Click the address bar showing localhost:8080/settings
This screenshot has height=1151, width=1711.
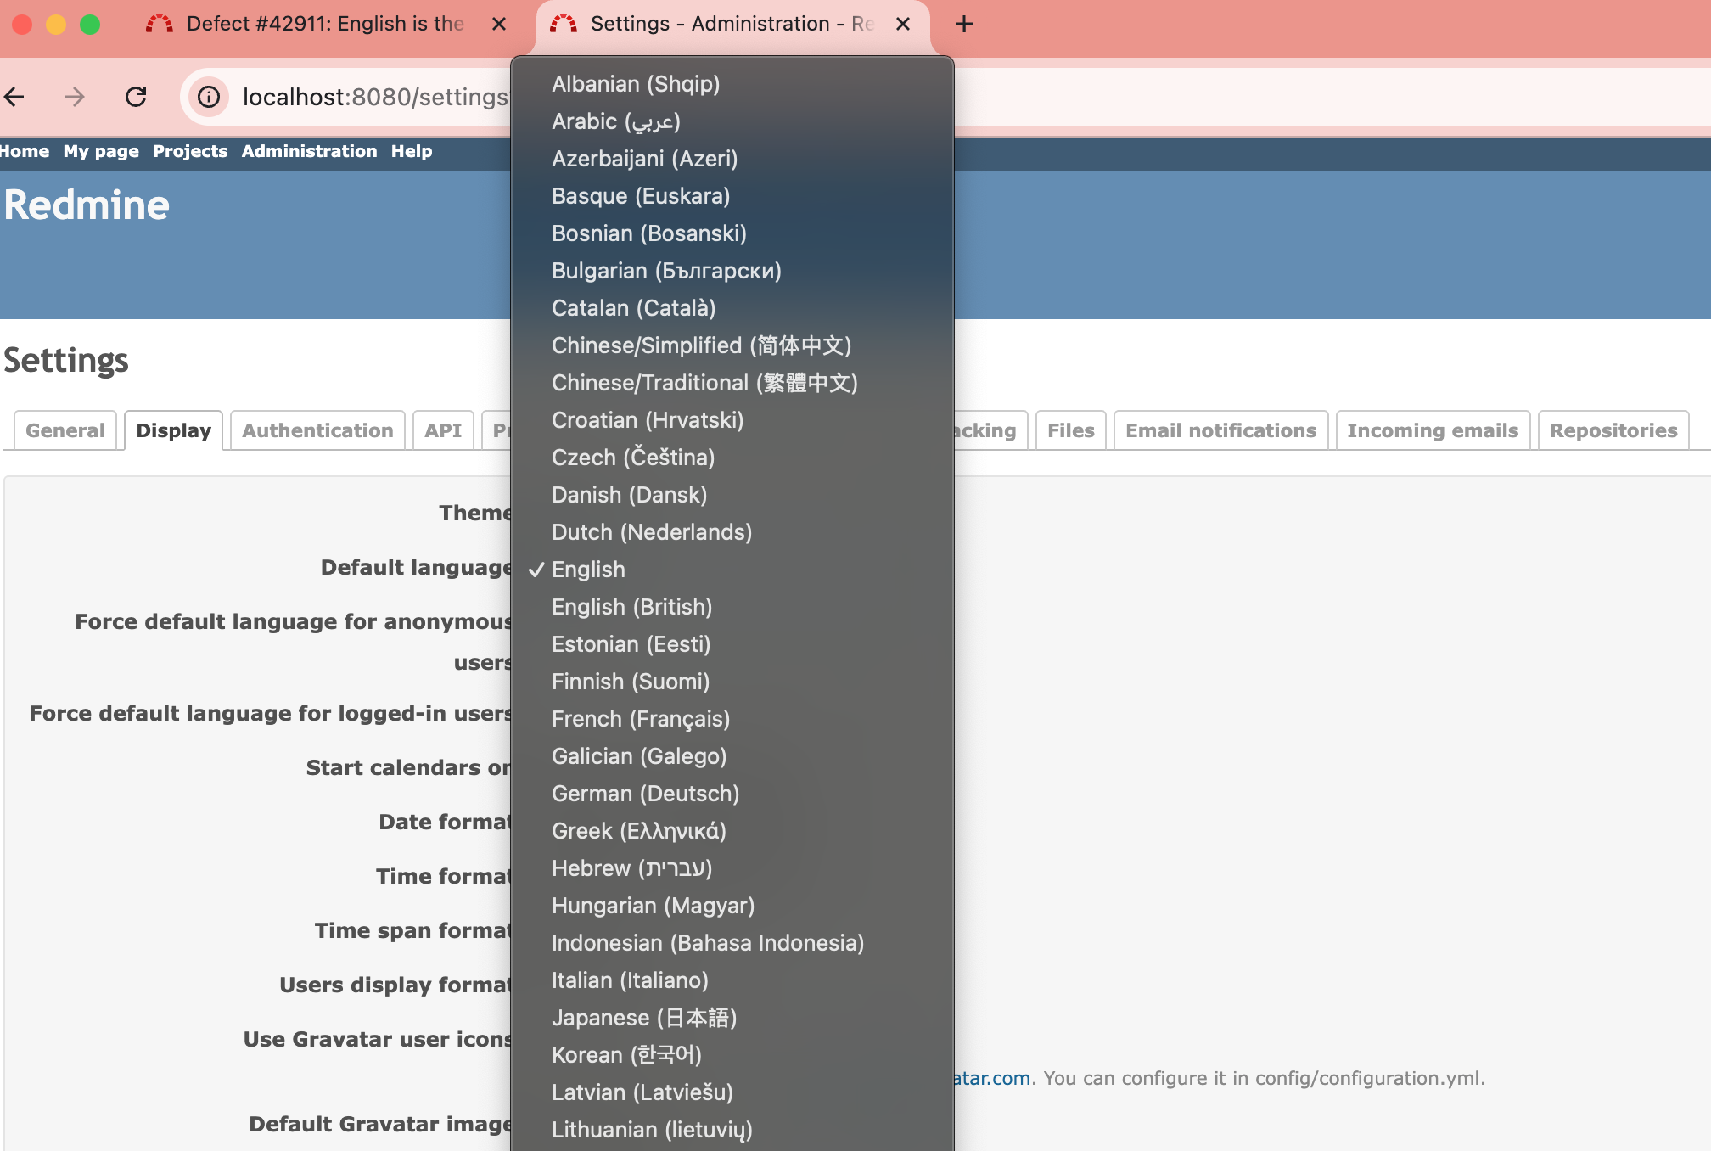[x=375, y=97]
